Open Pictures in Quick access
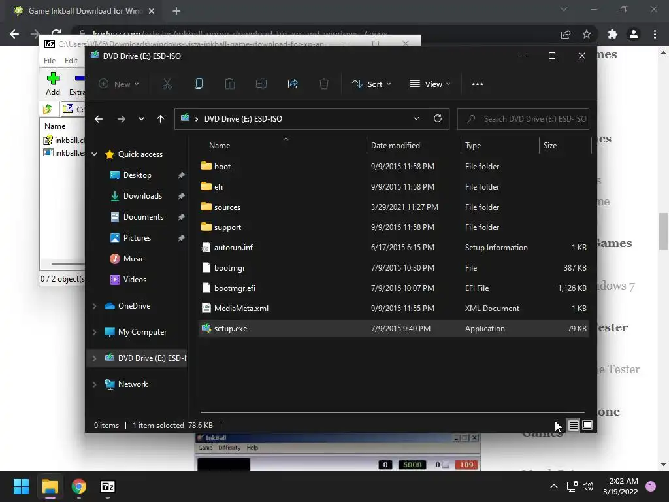The height and width of the screenshot is (502, 669). coord(137,238)
